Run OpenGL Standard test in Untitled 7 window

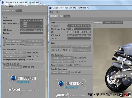[x=60, y=72]
